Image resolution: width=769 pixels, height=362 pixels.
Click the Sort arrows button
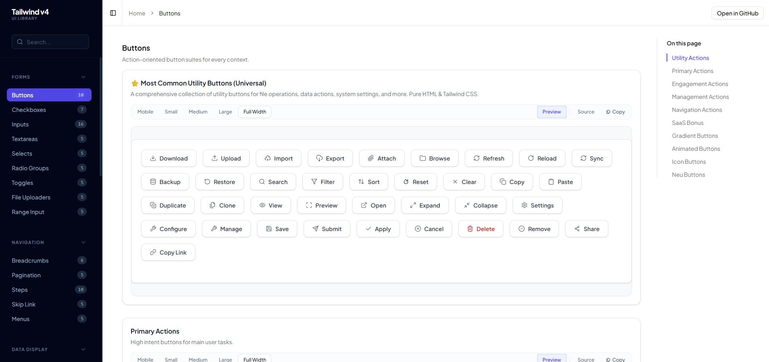point(369,182)
